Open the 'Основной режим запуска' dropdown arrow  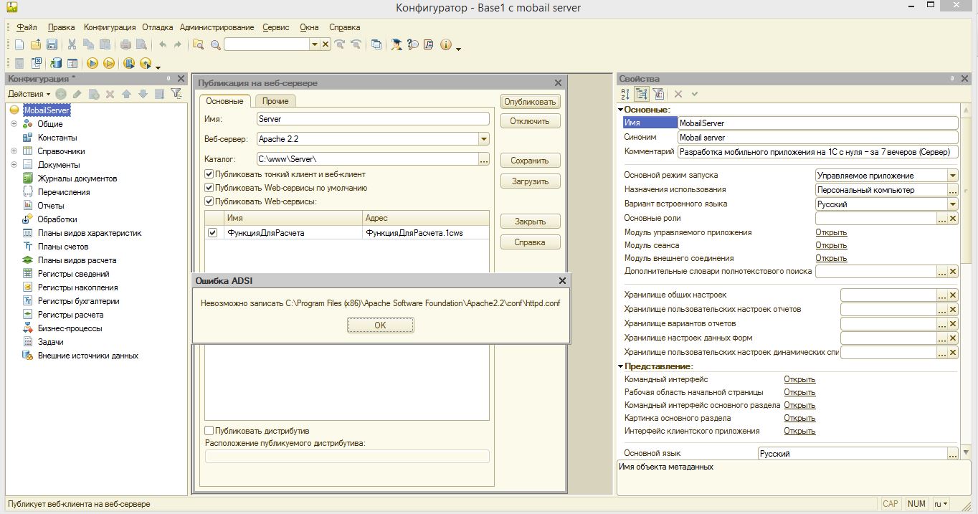(952, 176)
